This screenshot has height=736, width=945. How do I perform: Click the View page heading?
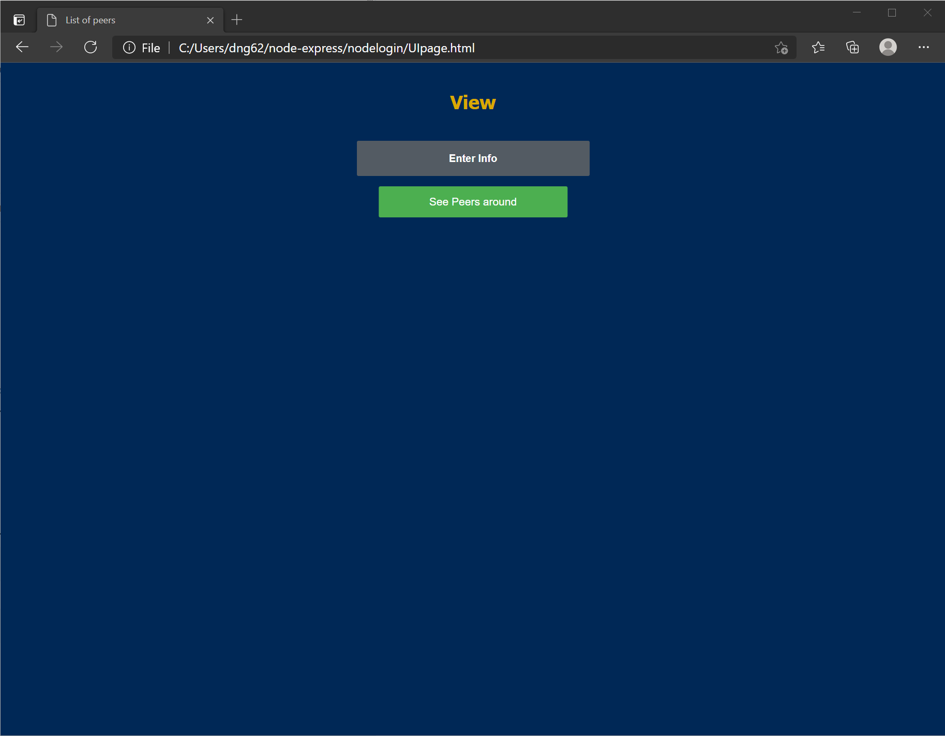[472, 102]
